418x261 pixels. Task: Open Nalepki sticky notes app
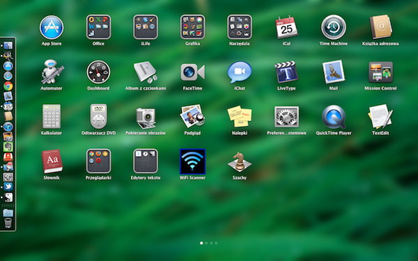coord(240,116)
